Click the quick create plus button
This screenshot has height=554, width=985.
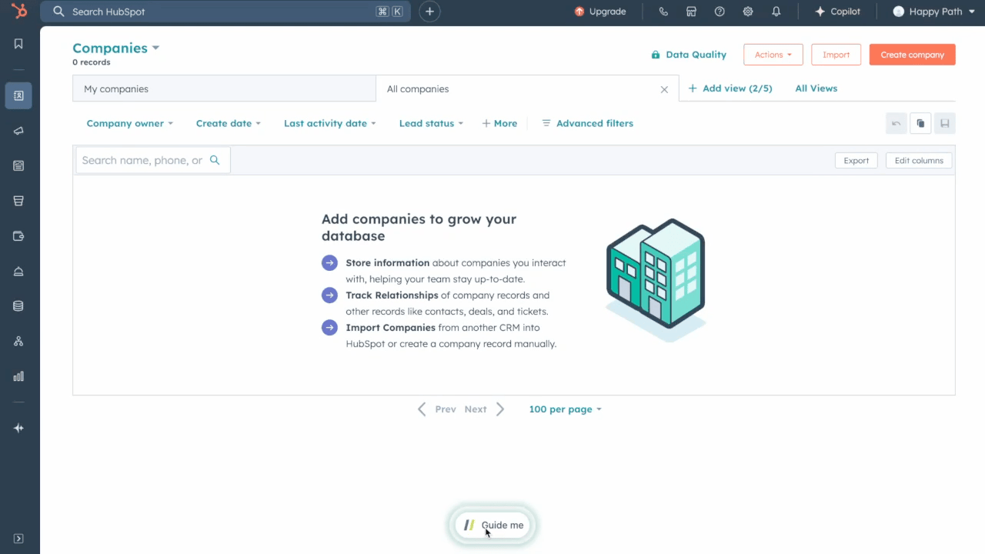pos(429,12)
